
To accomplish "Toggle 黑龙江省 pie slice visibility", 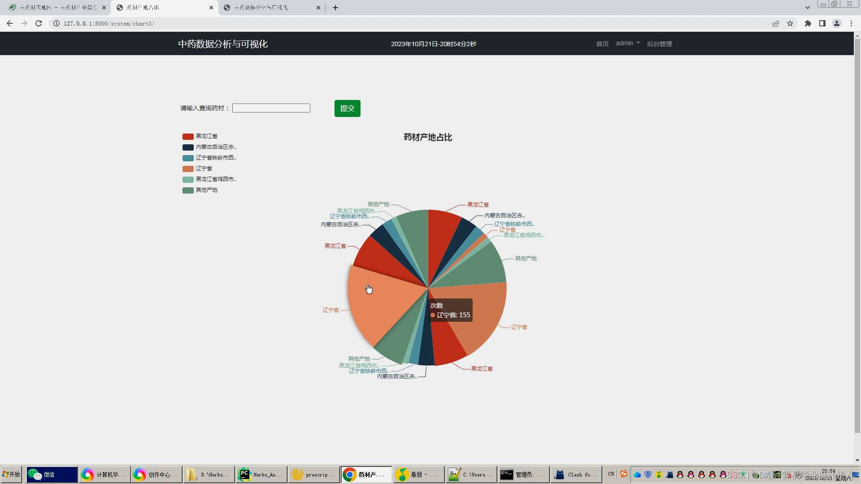I will click(206, 136).
